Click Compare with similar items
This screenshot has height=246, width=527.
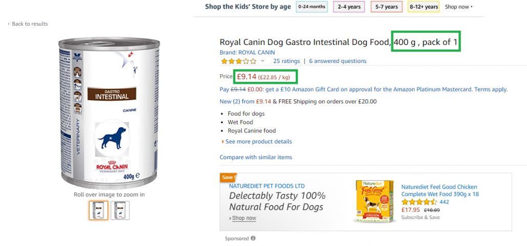pos(256,157)
